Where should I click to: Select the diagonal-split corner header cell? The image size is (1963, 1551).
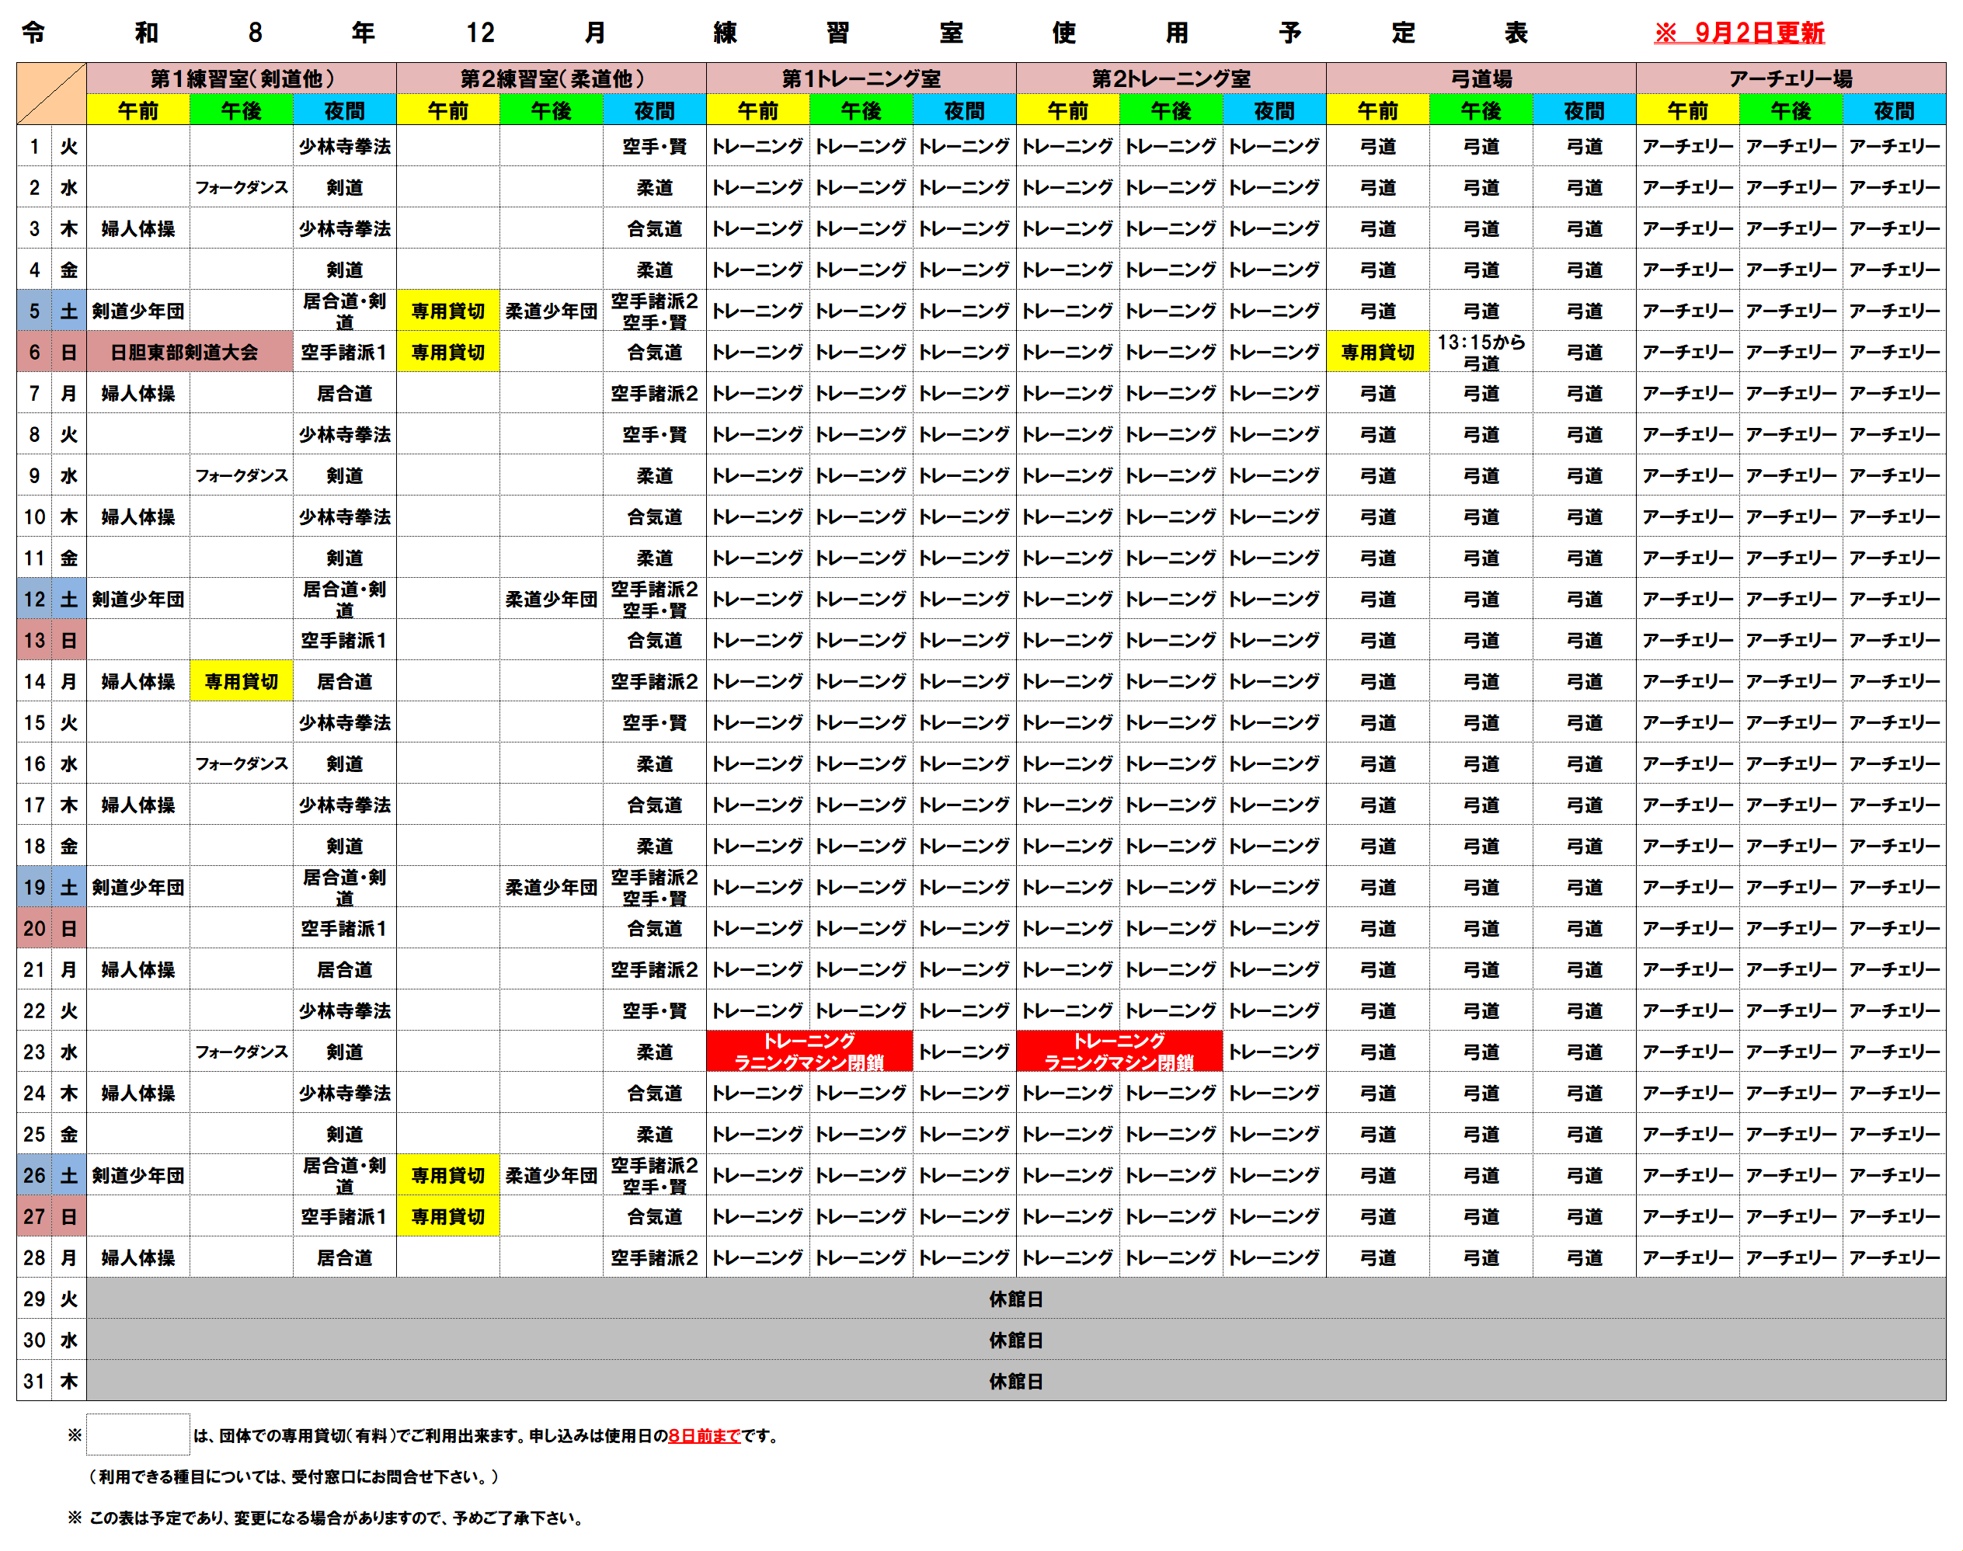(x=52, y=93)
